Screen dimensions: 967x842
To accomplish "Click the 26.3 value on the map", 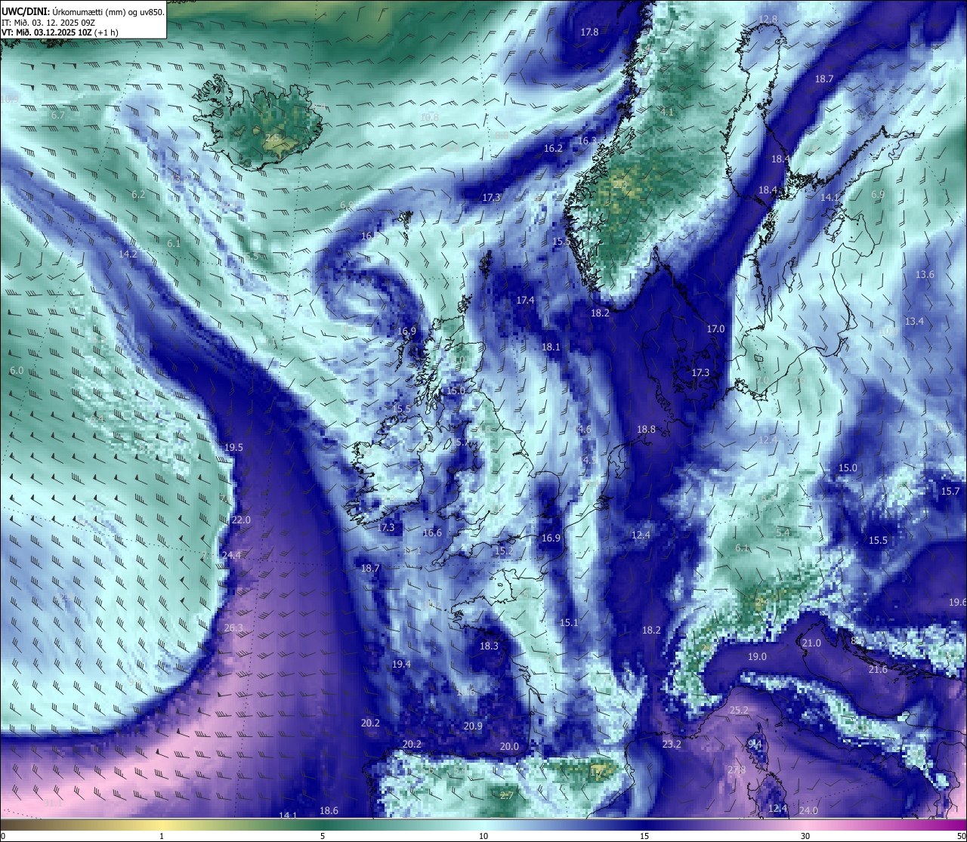I will 234,628.
